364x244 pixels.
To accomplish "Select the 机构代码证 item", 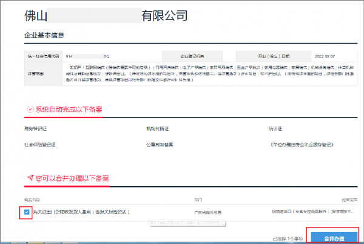I will coord(158,129).
